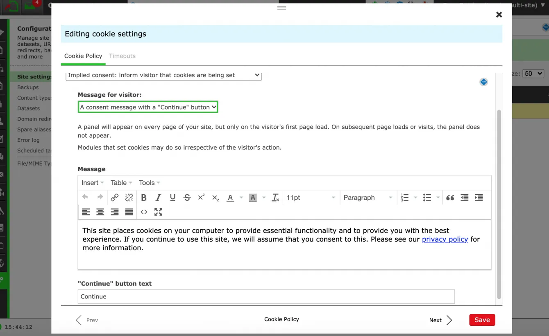The image size is (549, 336).
Task: Open the Message for visitor dropdown
Action: click(x=148, y=107)
